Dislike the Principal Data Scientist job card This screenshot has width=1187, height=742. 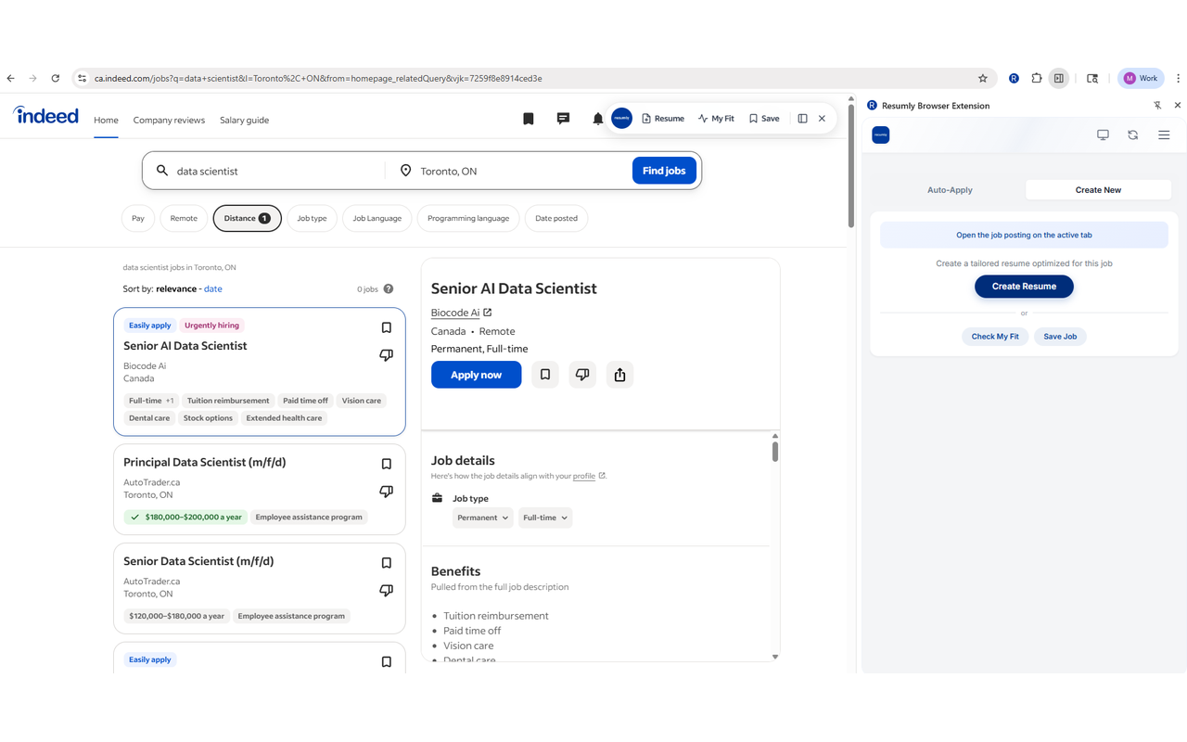click(x=387, y=492)
